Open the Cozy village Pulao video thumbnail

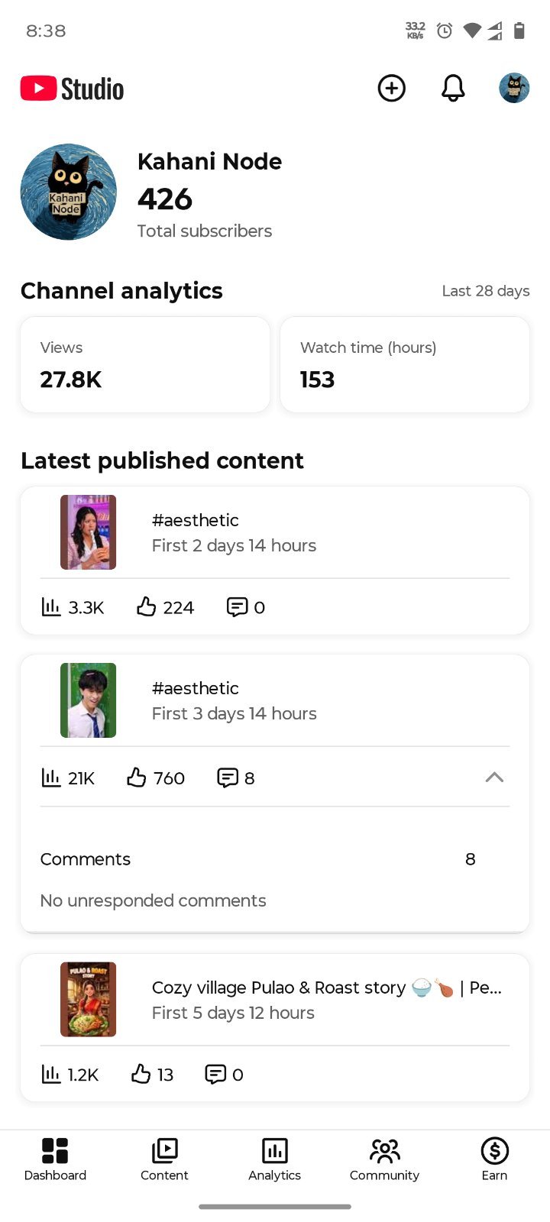pyautogui.click(x=89, y=999)
